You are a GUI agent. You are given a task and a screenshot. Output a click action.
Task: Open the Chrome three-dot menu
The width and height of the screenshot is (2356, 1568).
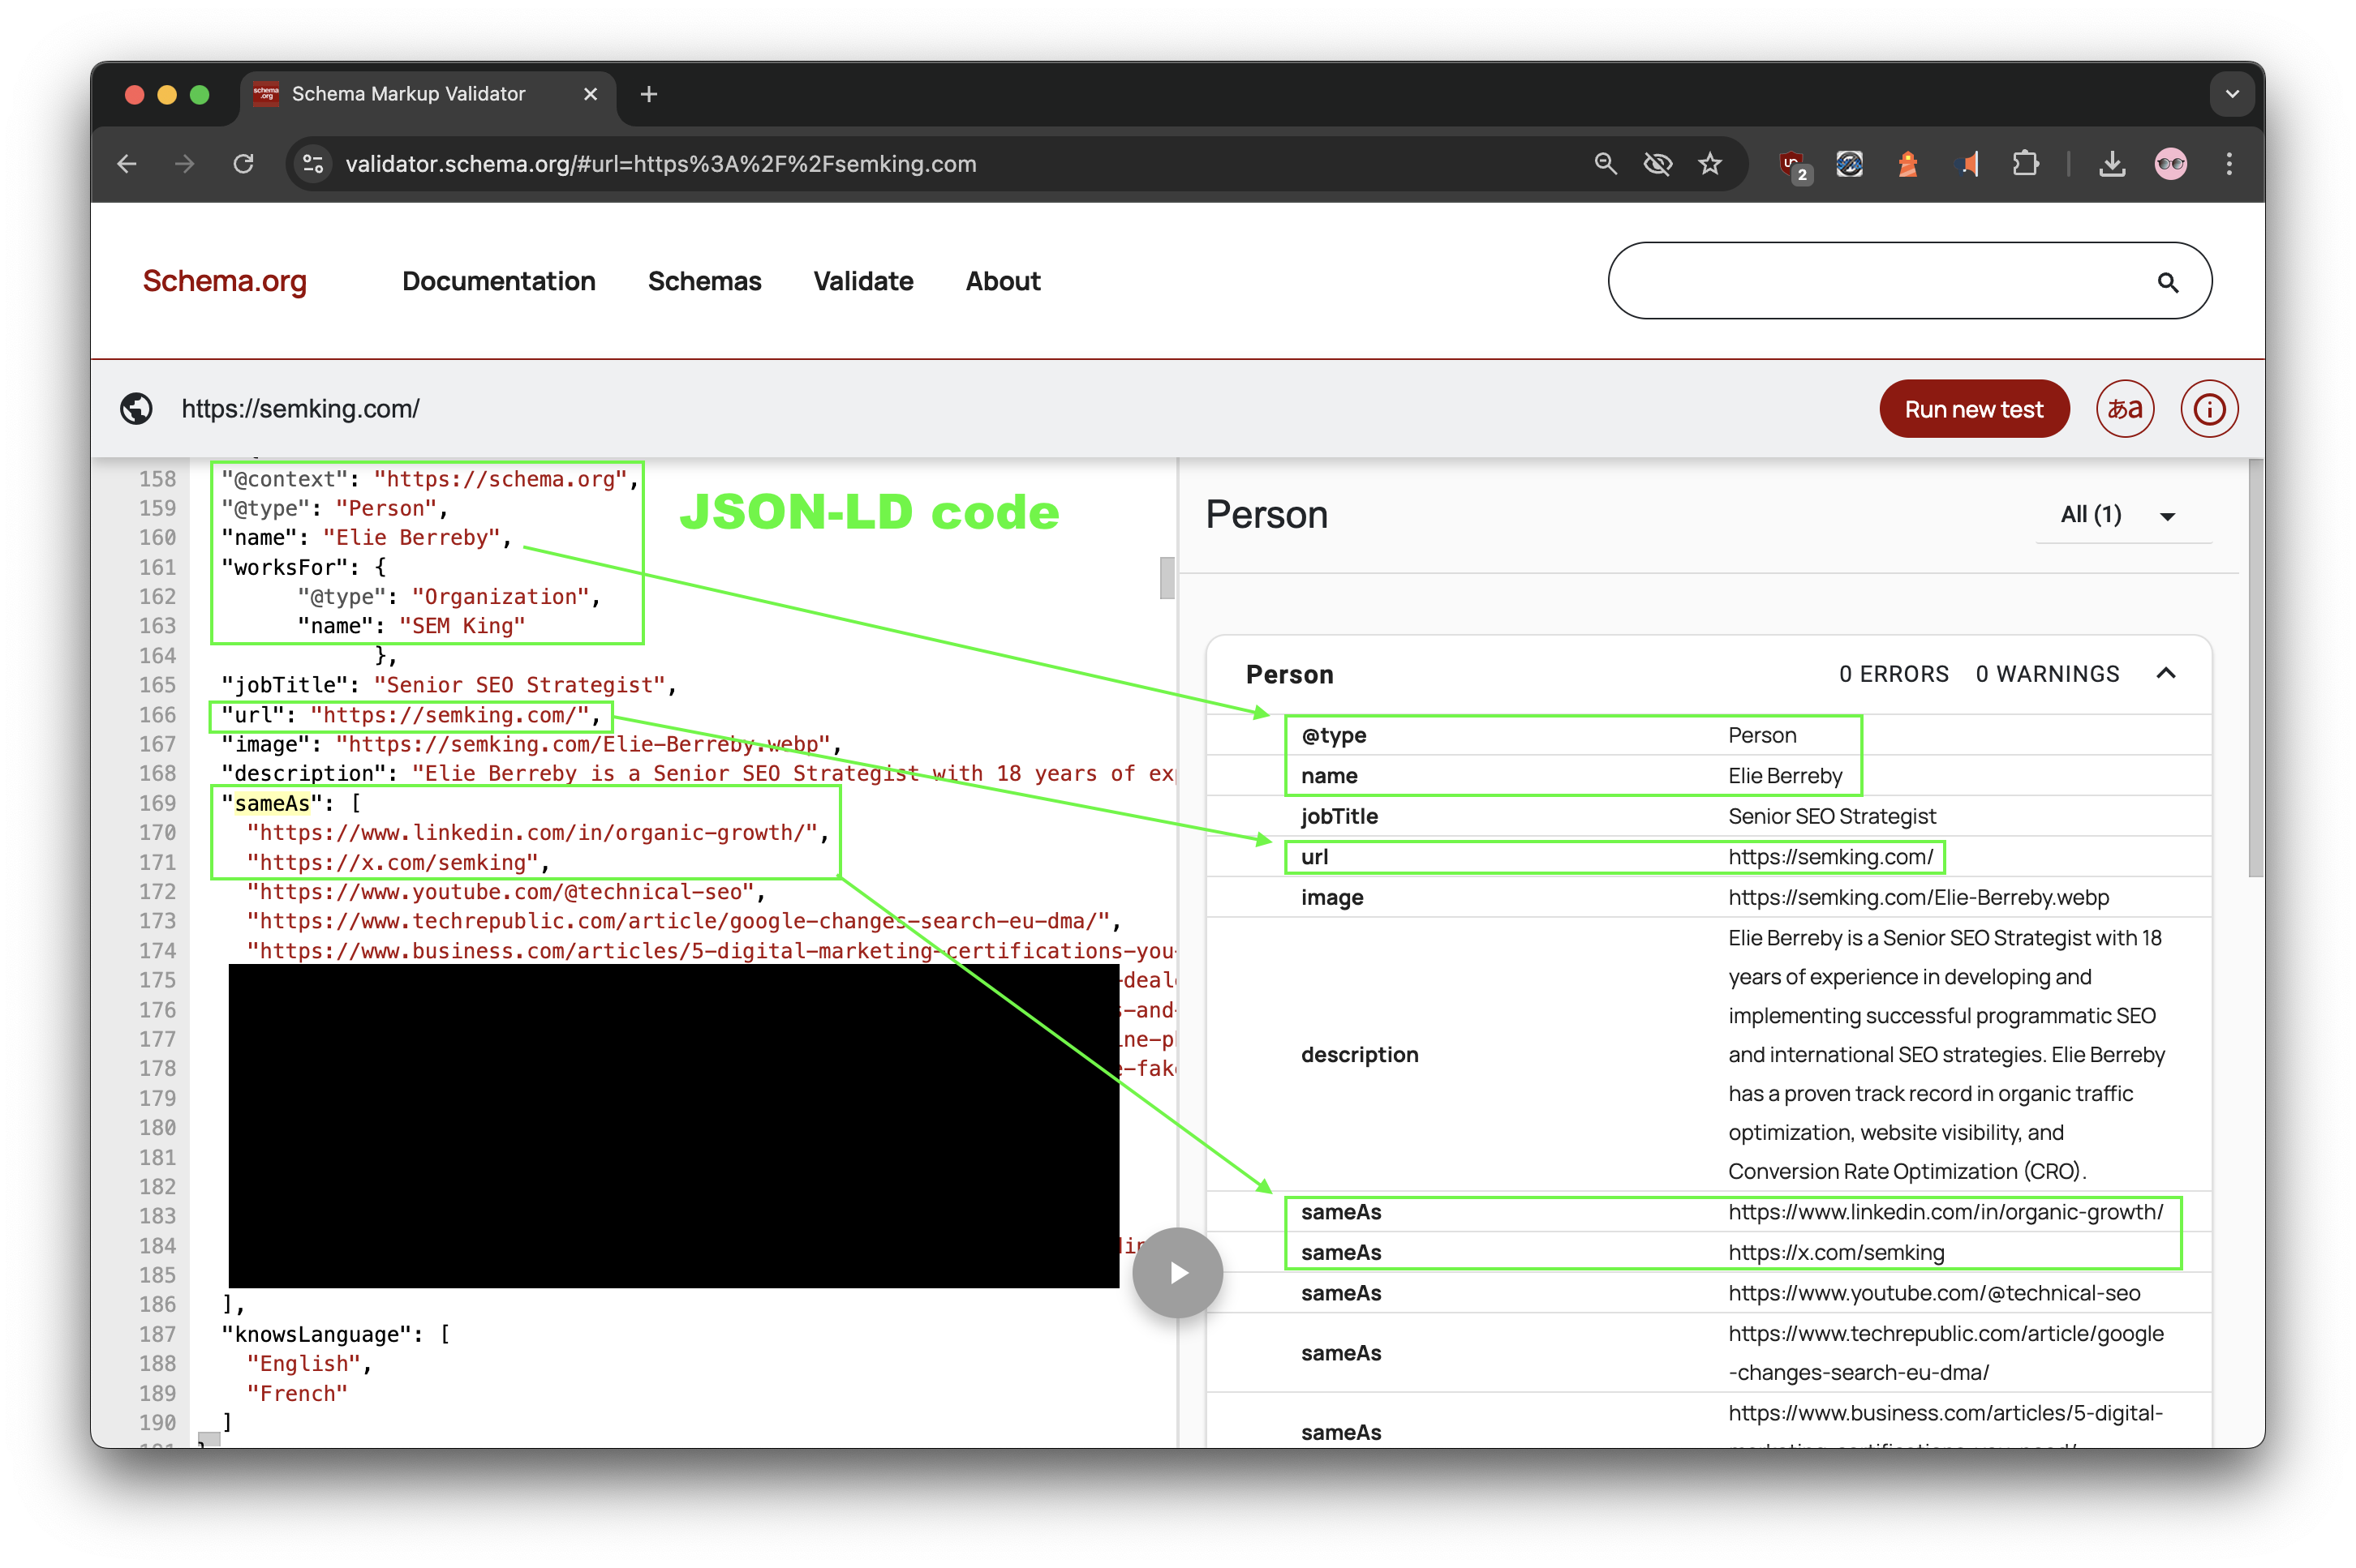coord(2229,164)
